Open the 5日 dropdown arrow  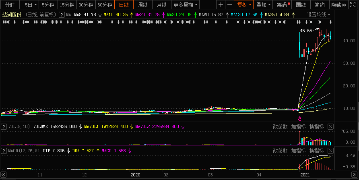(35, 5)
